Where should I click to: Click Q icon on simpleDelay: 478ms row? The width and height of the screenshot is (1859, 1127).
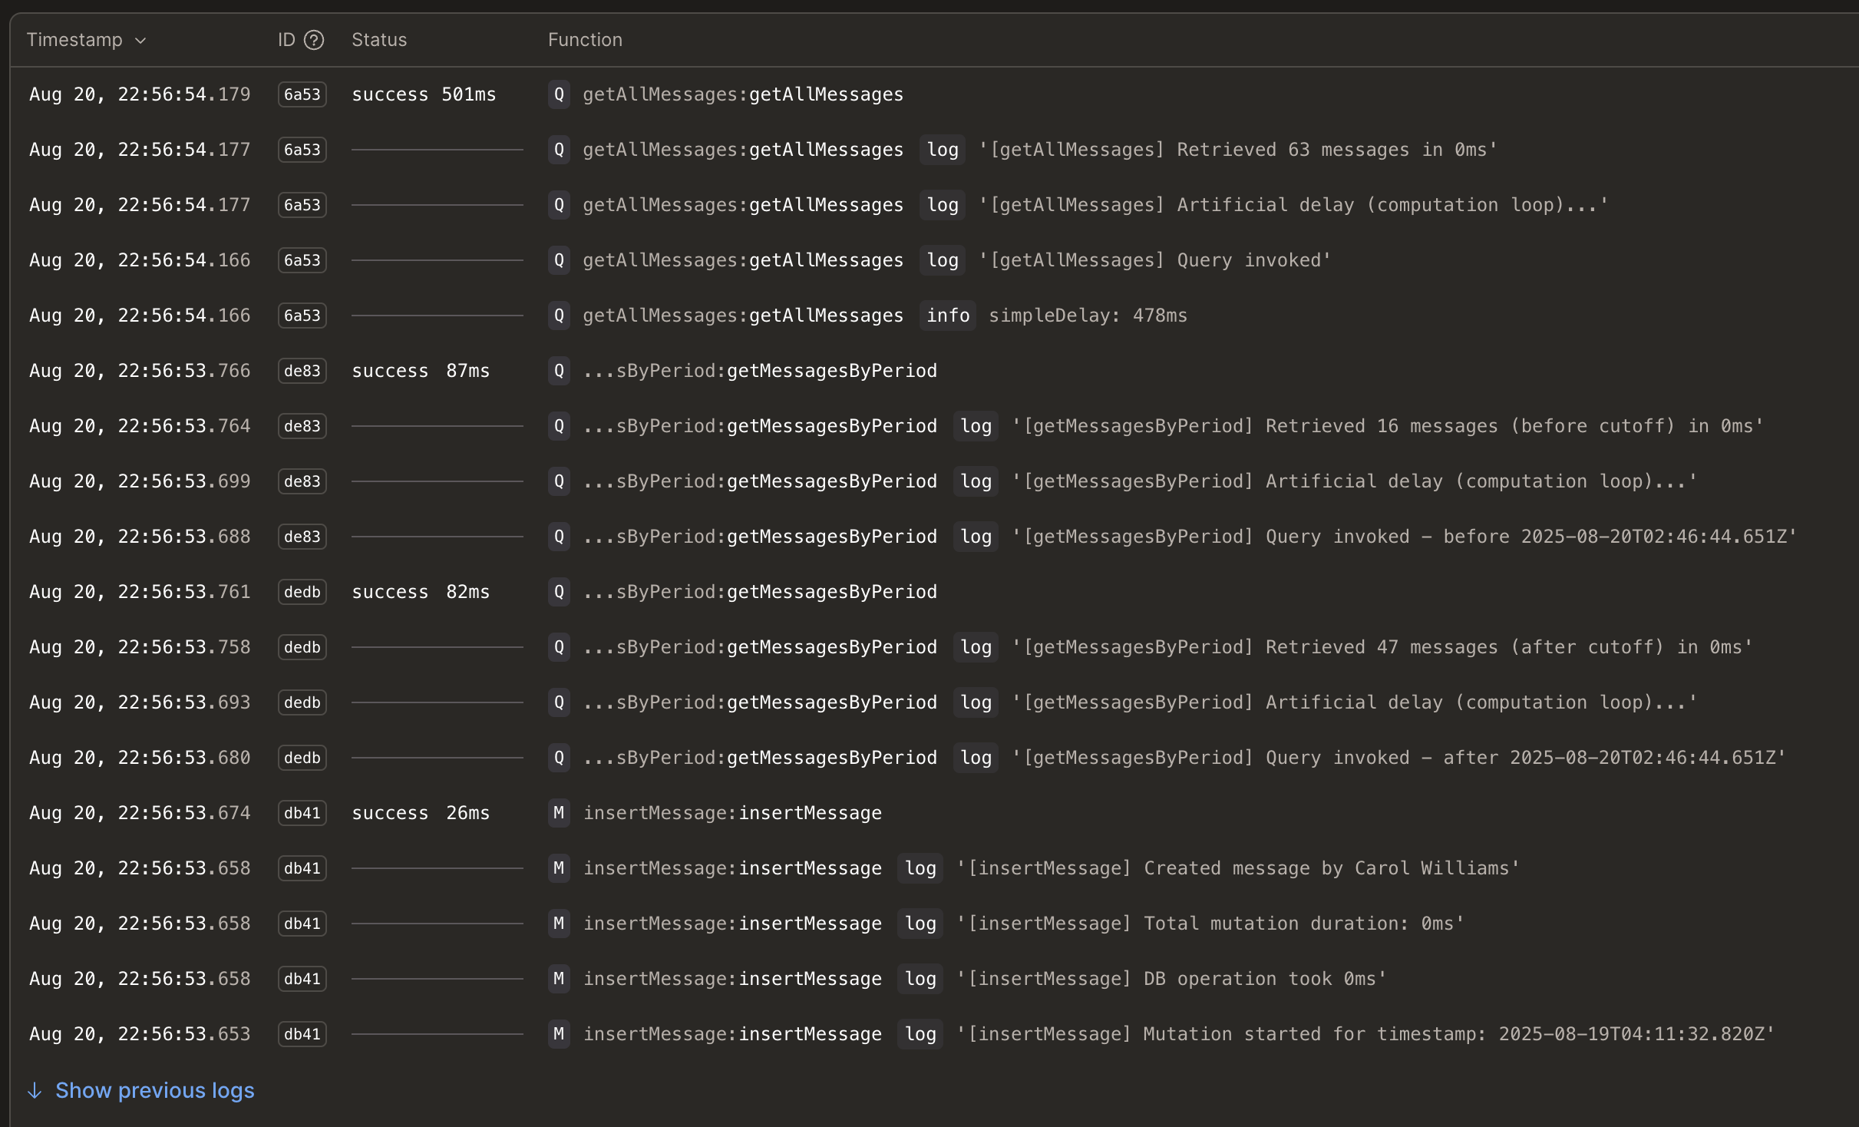(559, 316)
